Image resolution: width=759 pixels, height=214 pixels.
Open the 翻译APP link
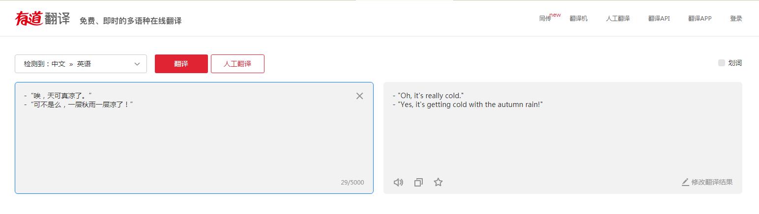(700, 19)
